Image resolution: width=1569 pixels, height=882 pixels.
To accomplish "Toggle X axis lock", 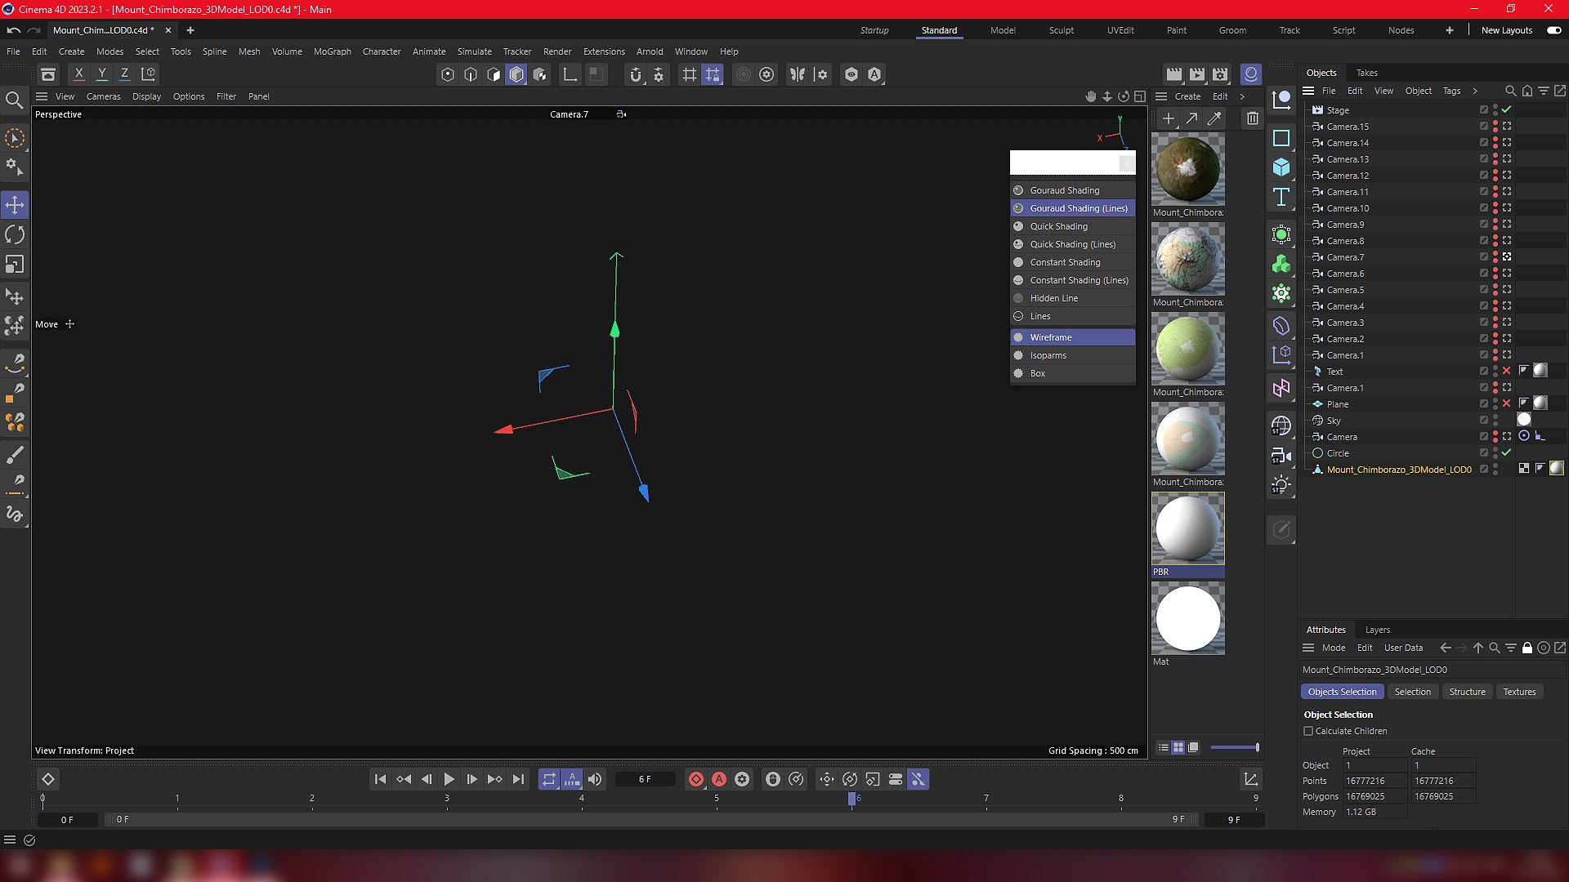I will coord(79,74).
